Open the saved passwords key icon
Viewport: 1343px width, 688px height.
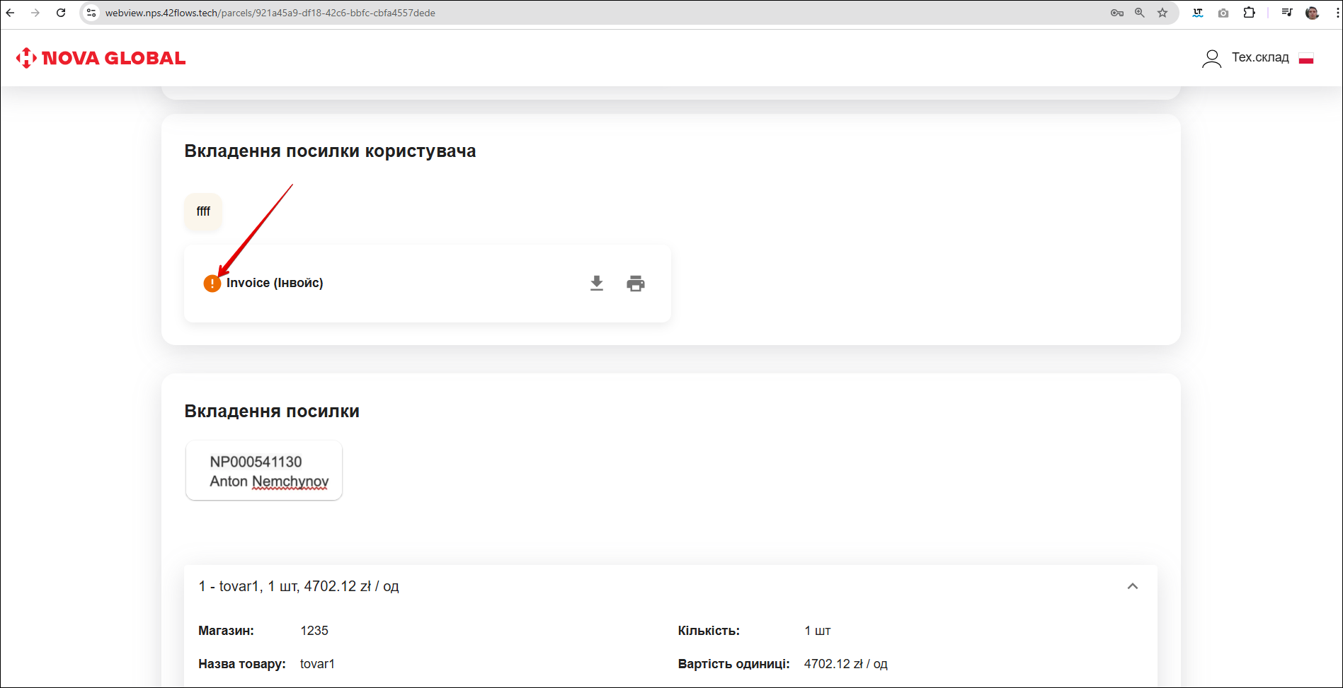1117,13
